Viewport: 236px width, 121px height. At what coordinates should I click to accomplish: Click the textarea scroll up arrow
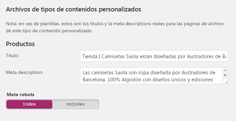click(225, 70)
